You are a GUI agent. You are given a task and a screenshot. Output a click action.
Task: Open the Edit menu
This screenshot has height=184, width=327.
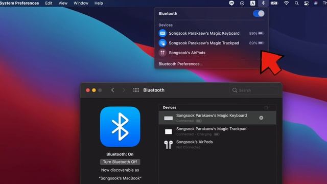coord(49,3)
